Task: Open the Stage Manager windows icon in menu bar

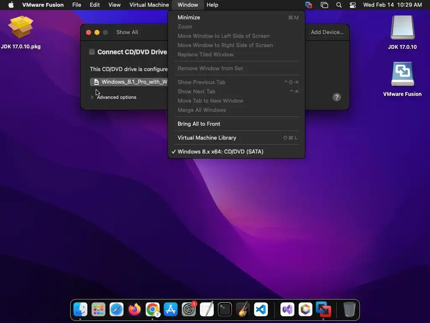Action: (325, 5)
